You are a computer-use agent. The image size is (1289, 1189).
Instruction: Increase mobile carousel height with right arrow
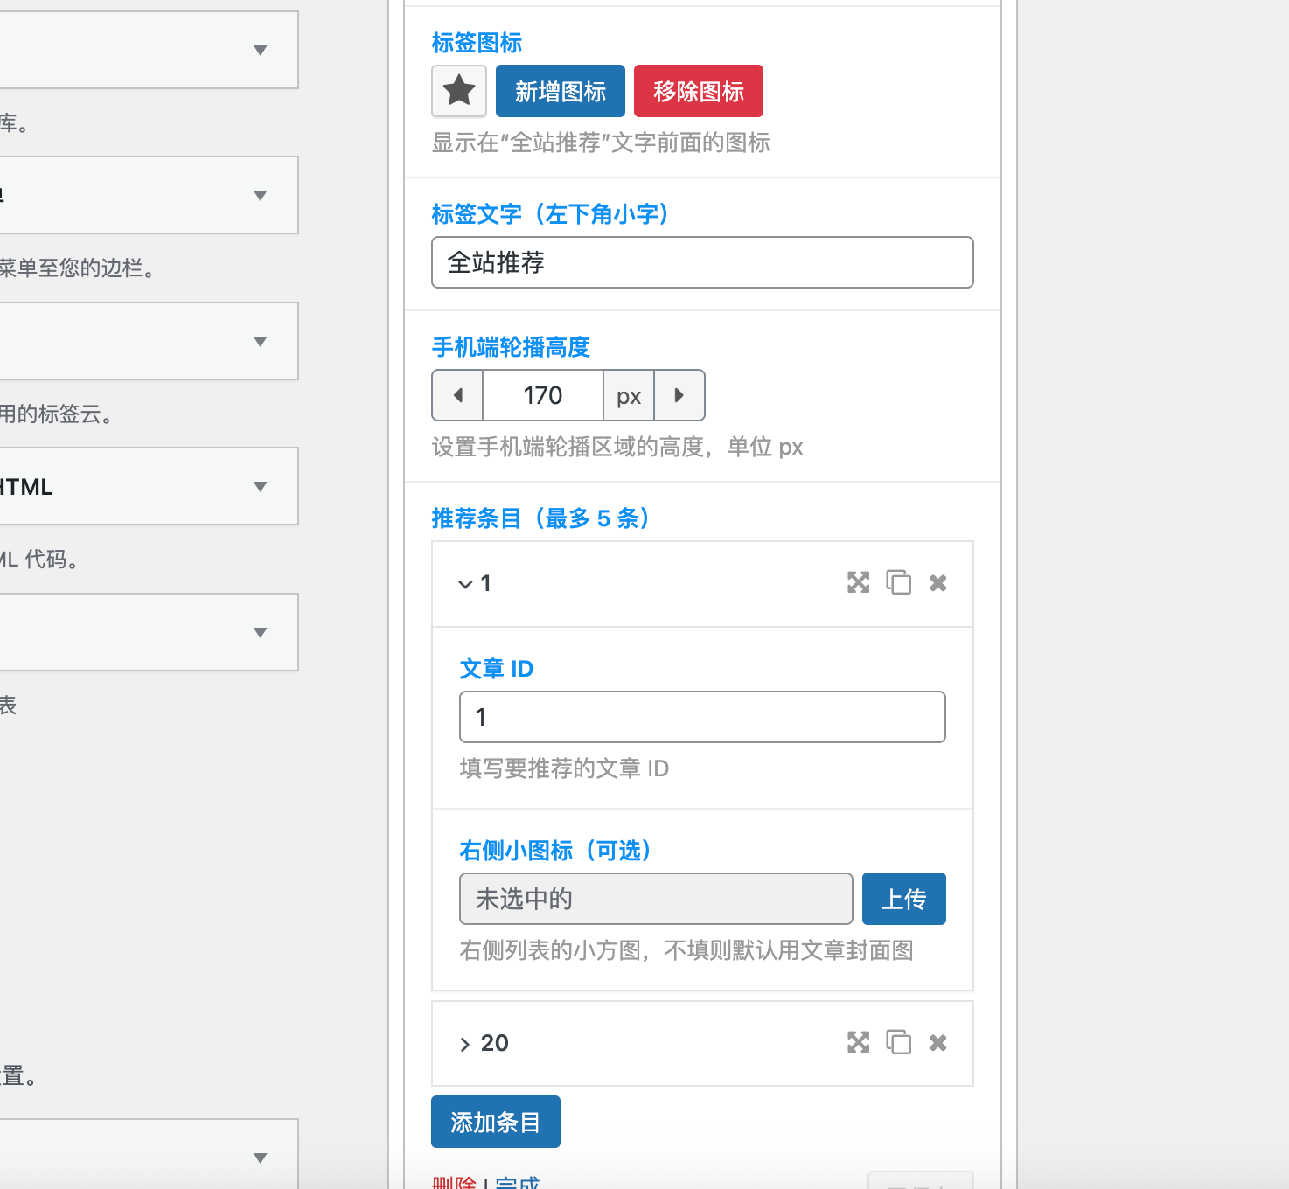679,395
